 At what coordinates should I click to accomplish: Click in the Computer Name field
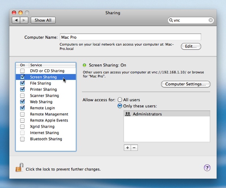pos(131,37)
